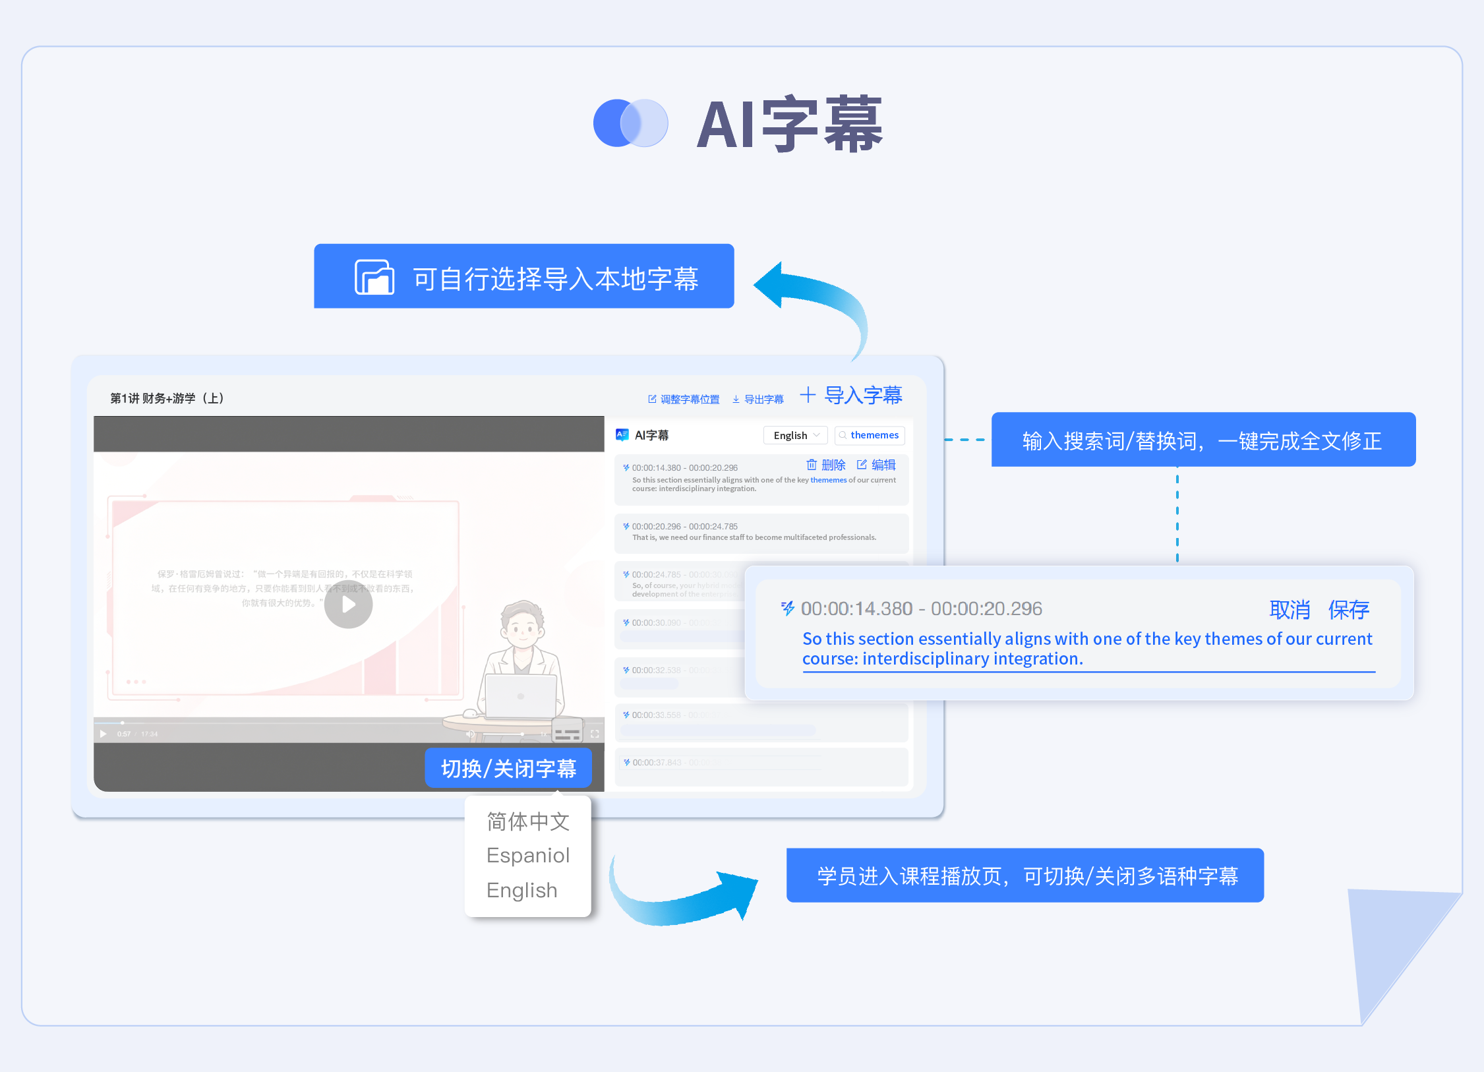This screenshot has height=1072, width=1484.
Task: Open the English language dropdown
Action: [796, 435]
